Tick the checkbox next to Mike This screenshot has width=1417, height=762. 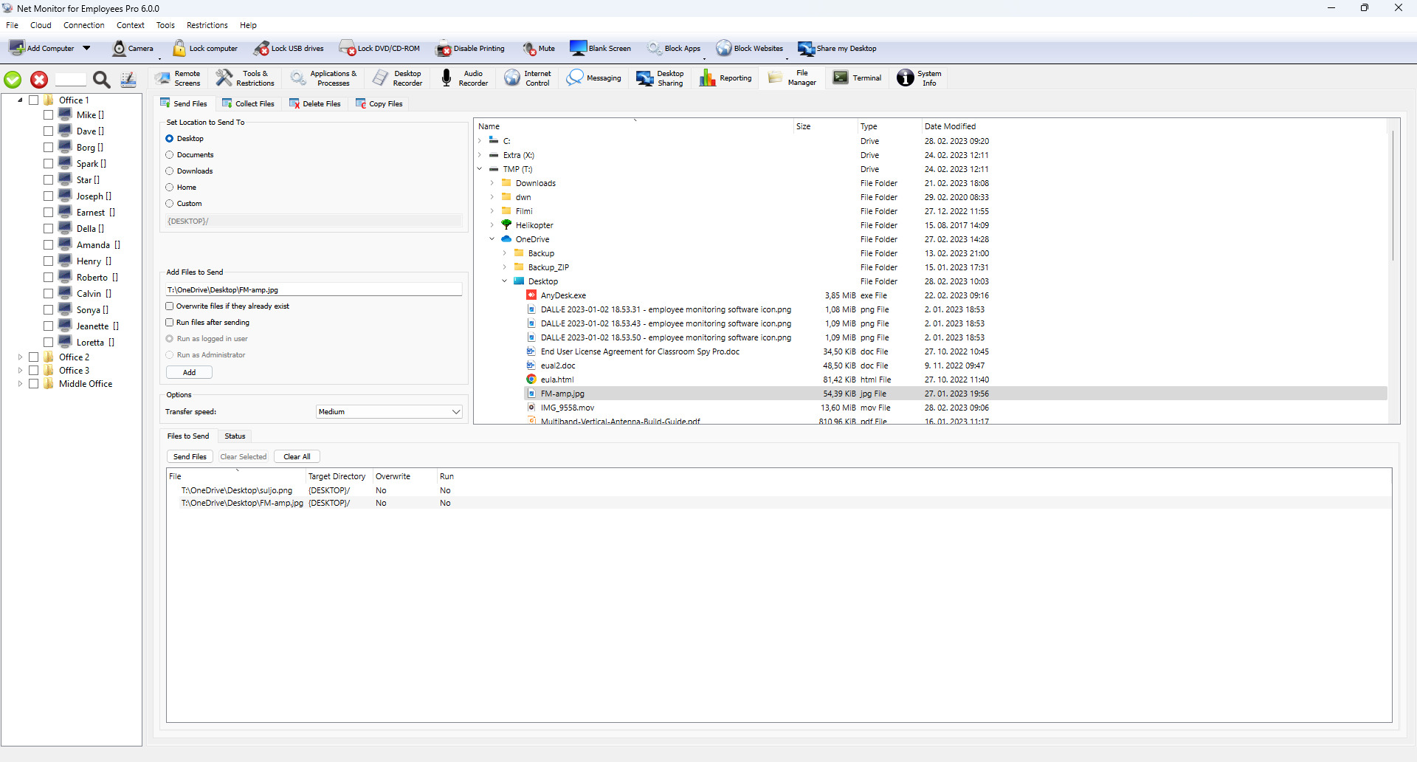[x=48, y=115]
